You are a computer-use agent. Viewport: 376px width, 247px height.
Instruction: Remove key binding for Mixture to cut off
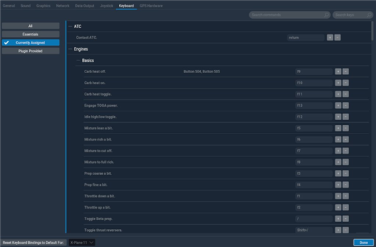pos(346,150)
